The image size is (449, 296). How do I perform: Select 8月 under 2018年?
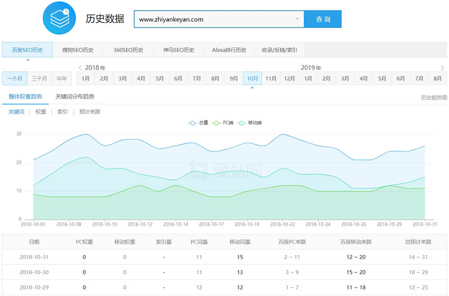(215, 78)
